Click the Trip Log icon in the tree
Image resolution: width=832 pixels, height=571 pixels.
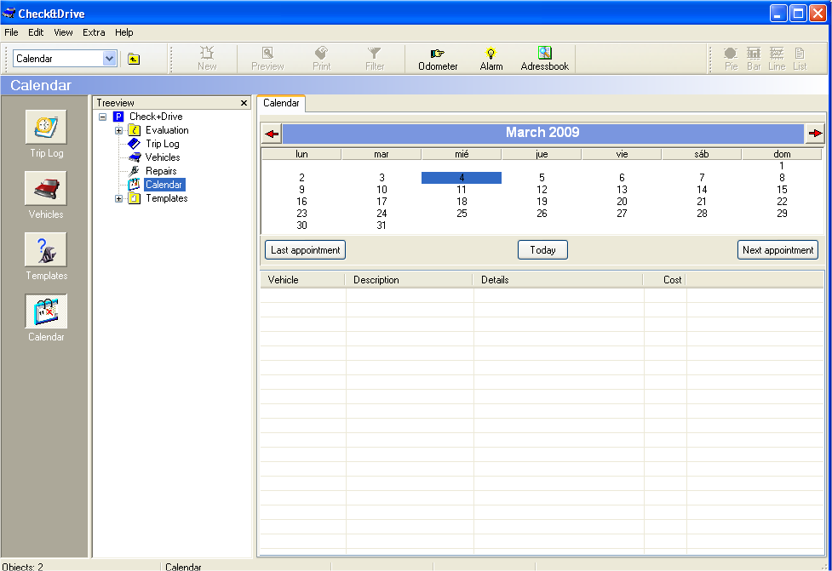(x=135, y=144)
